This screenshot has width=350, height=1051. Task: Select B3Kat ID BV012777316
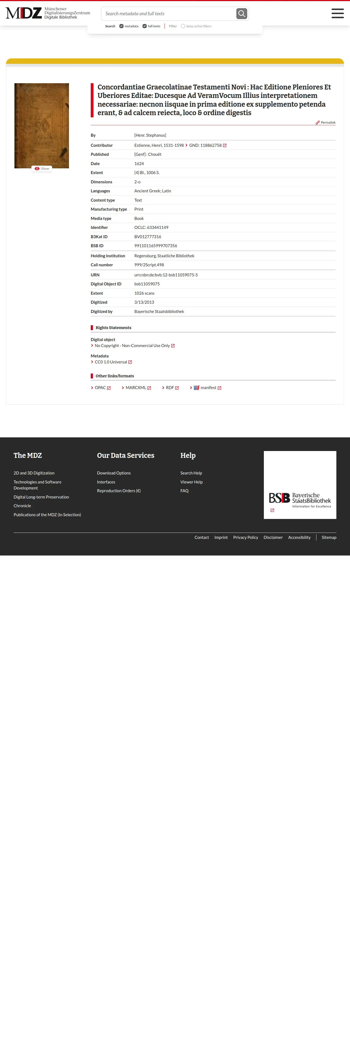(147, 237)
